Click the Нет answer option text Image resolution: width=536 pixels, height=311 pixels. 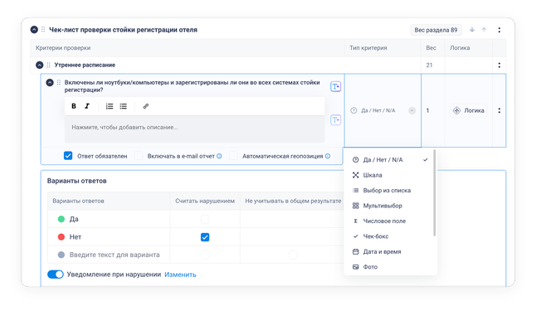tap(76, 237)
